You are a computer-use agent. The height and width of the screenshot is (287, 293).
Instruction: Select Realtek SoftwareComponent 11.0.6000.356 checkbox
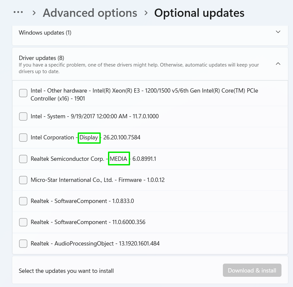pyautogui.click(x=23, y=222)
